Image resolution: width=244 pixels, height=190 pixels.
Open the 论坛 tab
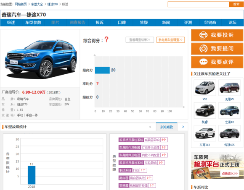pos(232,23)
